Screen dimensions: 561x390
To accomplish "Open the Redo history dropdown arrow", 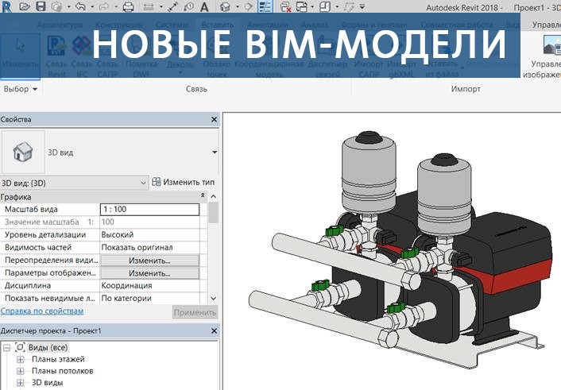I will tap(115, 7).
